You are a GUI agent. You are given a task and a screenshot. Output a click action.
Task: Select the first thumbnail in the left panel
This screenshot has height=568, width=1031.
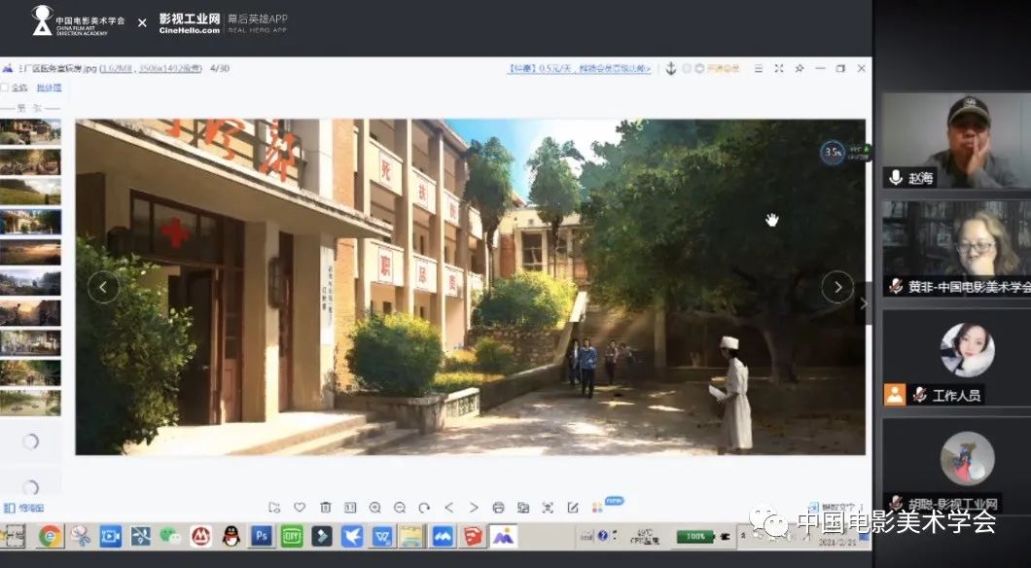tap(30, 131)
